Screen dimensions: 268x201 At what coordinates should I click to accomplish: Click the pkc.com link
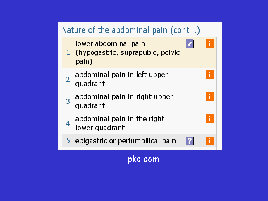pos(143,159)
